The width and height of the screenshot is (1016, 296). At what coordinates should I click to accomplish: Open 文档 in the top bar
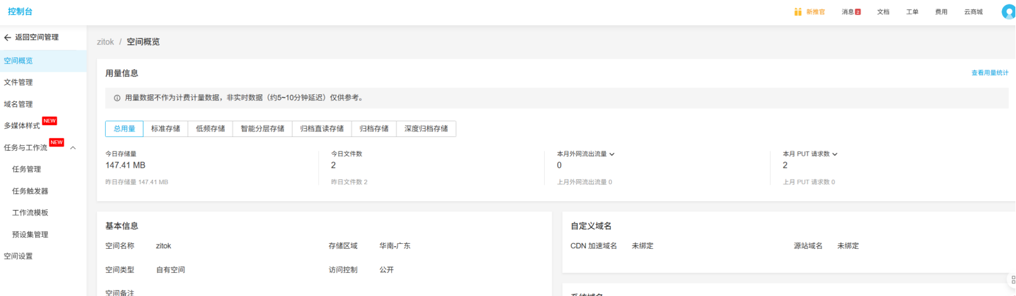tap(883, 12)
